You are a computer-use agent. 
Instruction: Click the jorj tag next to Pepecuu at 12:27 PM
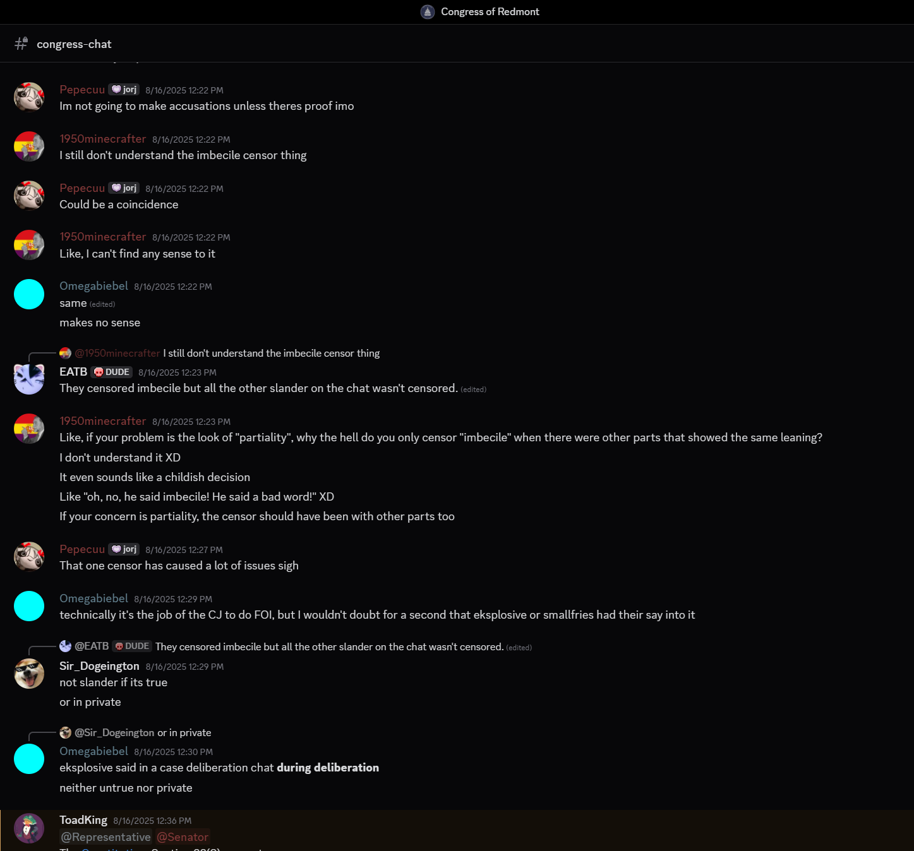(124, 549)
